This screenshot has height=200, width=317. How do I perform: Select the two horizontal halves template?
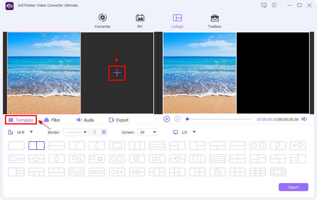tap(57, 146)
